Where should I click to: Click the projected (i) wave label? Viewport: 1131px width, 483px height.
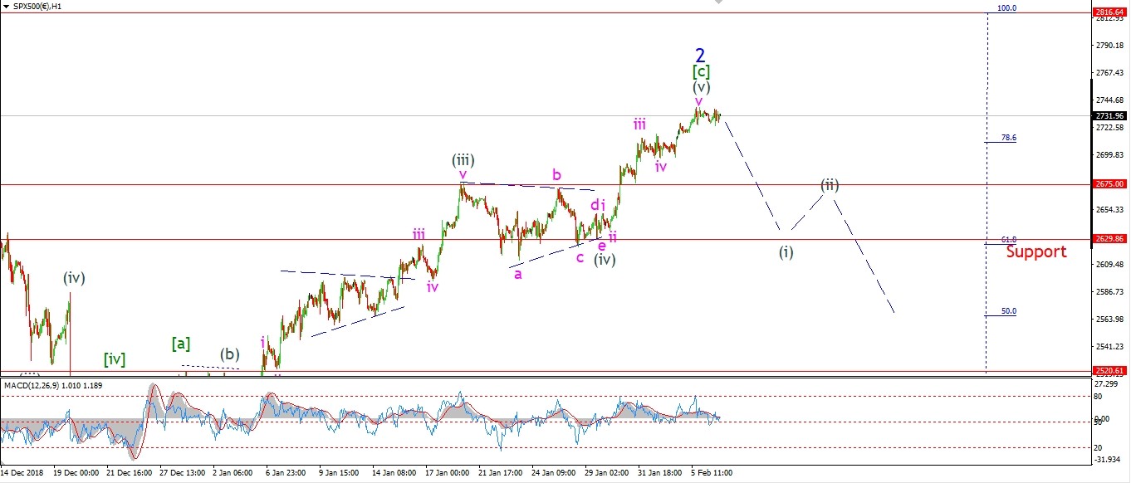coord(786,251)
